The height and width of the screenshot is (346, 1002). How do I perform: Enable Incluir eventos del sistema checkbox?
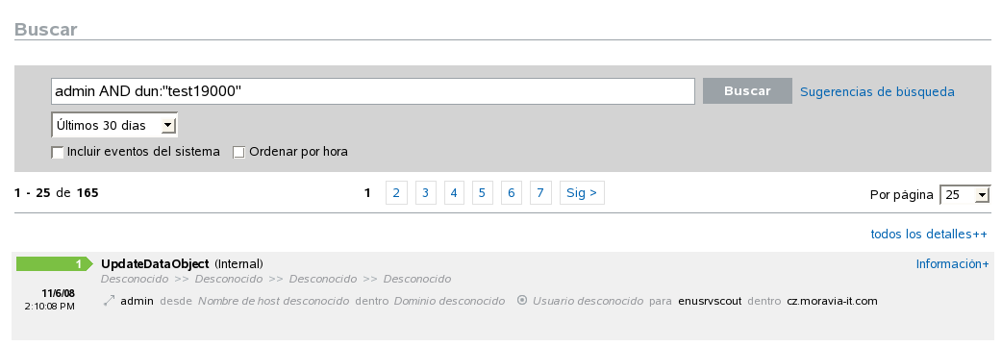pyautogui.click(x=58, y=153)
